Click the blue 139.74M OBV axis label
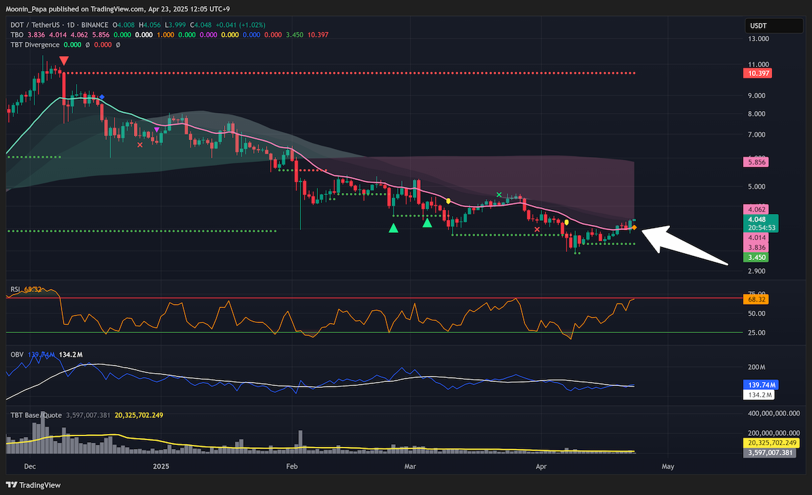812x495 pixels. coord(761,385)
